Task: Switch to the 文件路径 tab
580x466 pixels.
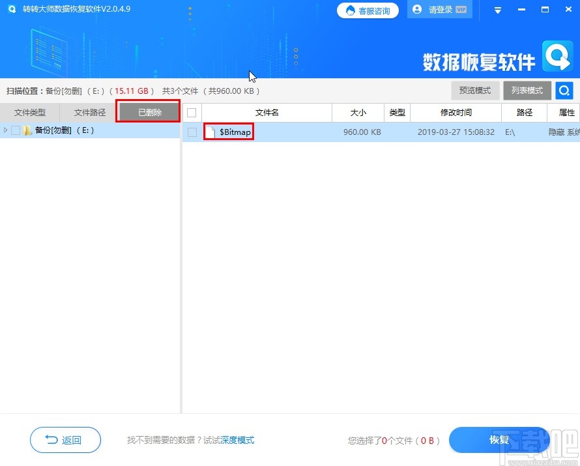Action: click(89, 112)
